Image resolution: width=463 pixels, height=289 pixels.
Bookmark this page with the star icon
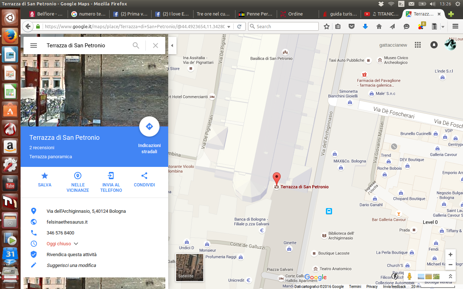click(x=327, y=27)
